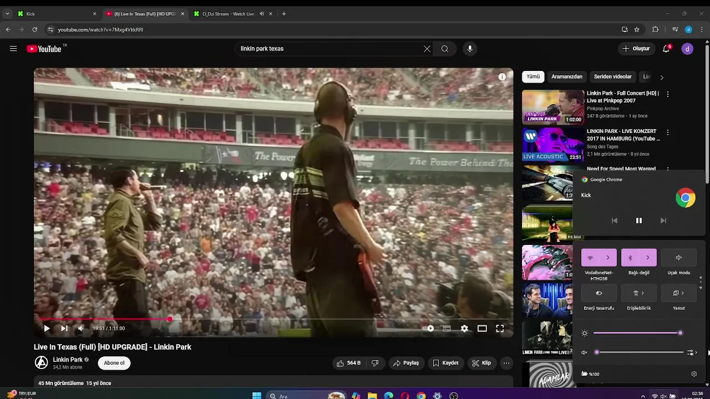
Task: Select the Aramanızdan filter chip
Action: (x=567, y=77)
